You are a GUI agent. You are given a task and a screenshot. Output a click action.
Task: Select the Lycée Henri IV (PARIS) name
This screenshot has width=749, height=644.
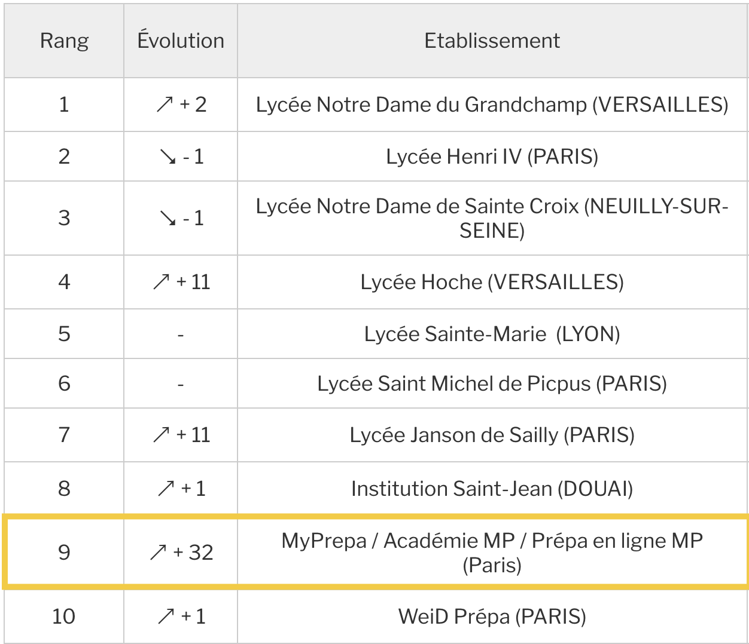tap(492, 157)
